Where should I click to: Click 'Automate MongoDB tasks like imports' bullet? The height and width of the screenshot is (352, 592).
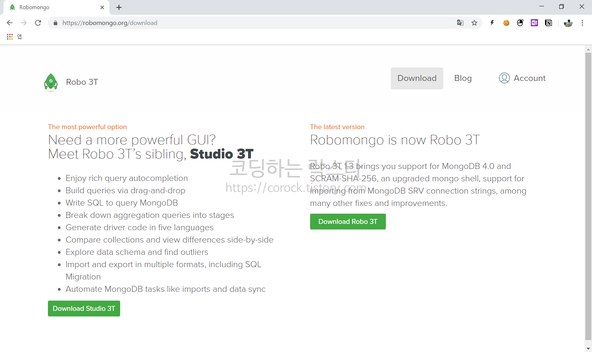[166, 289]
